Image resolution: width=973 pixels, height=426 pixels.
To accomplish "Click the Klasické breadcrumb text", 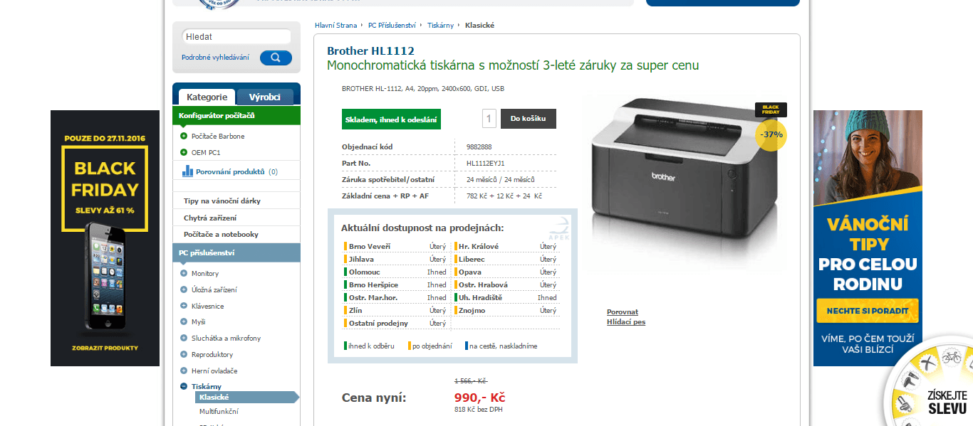I will [x=479, y=26].
